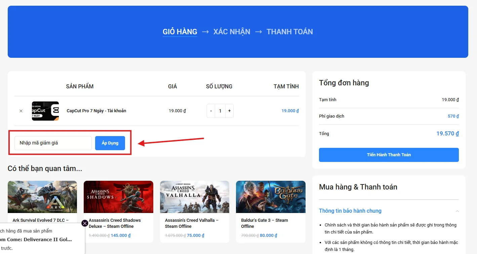Select the Baldur's Gate 3 thumbnail
Viewport: 477px width, 254px height.
pyautogui.click(x=271, y=197)
